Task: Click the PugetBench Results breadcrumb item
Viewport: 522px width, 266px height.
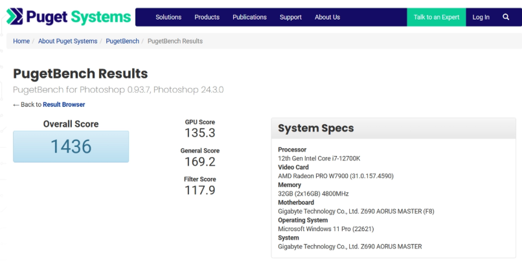Action: click(175, 41)
